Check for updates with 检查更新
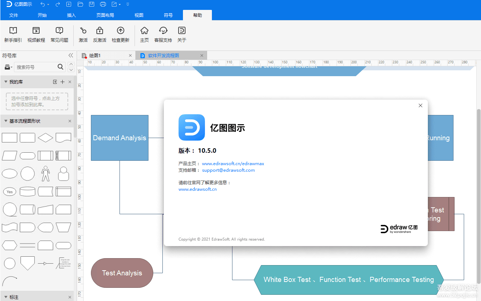 [121, 35]
